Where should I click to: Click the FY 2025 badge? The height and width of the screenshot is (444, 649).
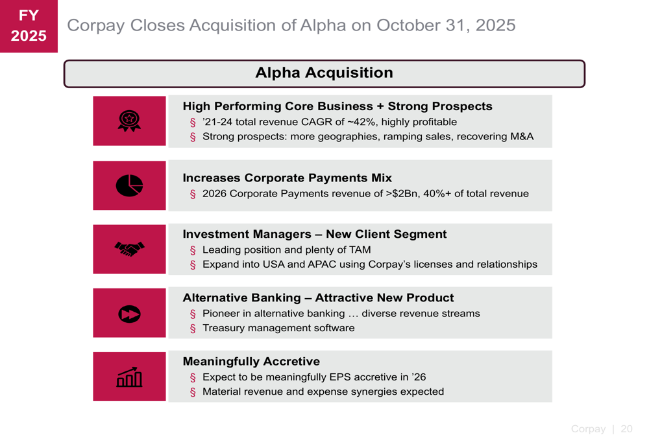click(x=29, y=26)
